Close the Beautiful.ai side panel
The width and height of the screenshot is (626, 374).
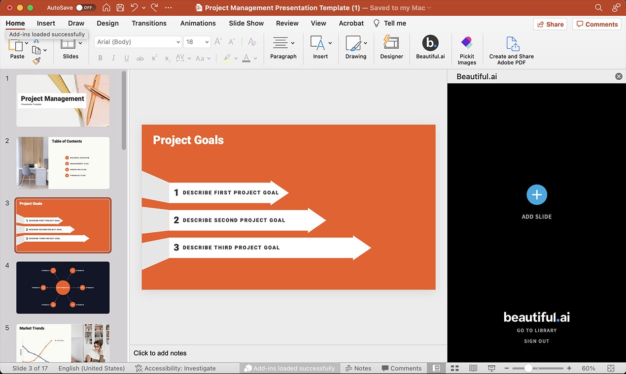tap(619, 76)
